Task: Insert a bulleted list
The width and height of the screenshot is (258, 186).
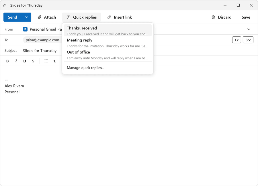Action: (x=46, y=61)
